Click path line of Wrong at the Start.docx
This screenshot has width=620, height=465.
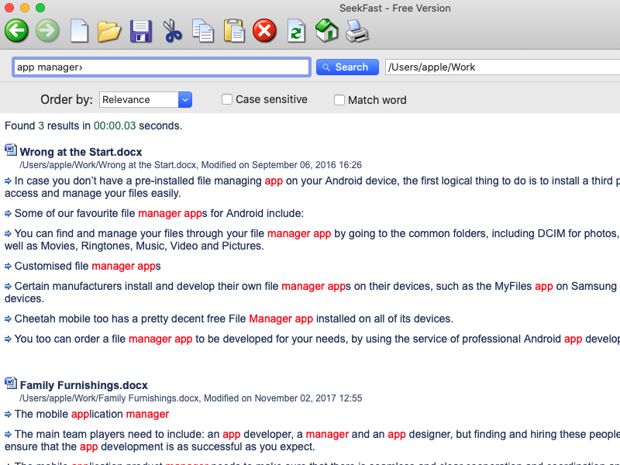pos(191,165)
